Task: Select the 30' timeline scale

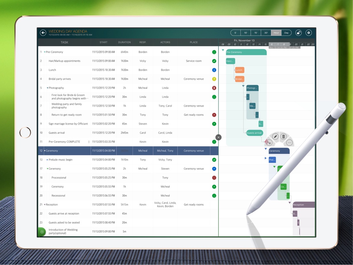Action: coord(266,33)
